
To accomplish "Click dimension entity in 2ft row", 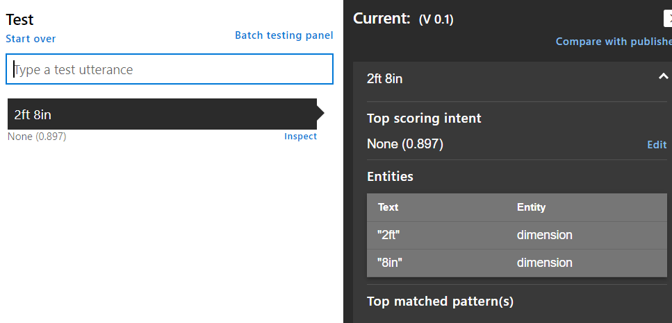I will (544, 235).
